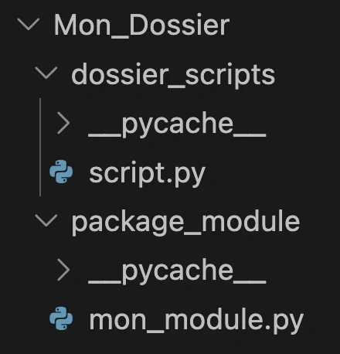
Task: Collapse the package_module folder chevron
Action: 46,220
